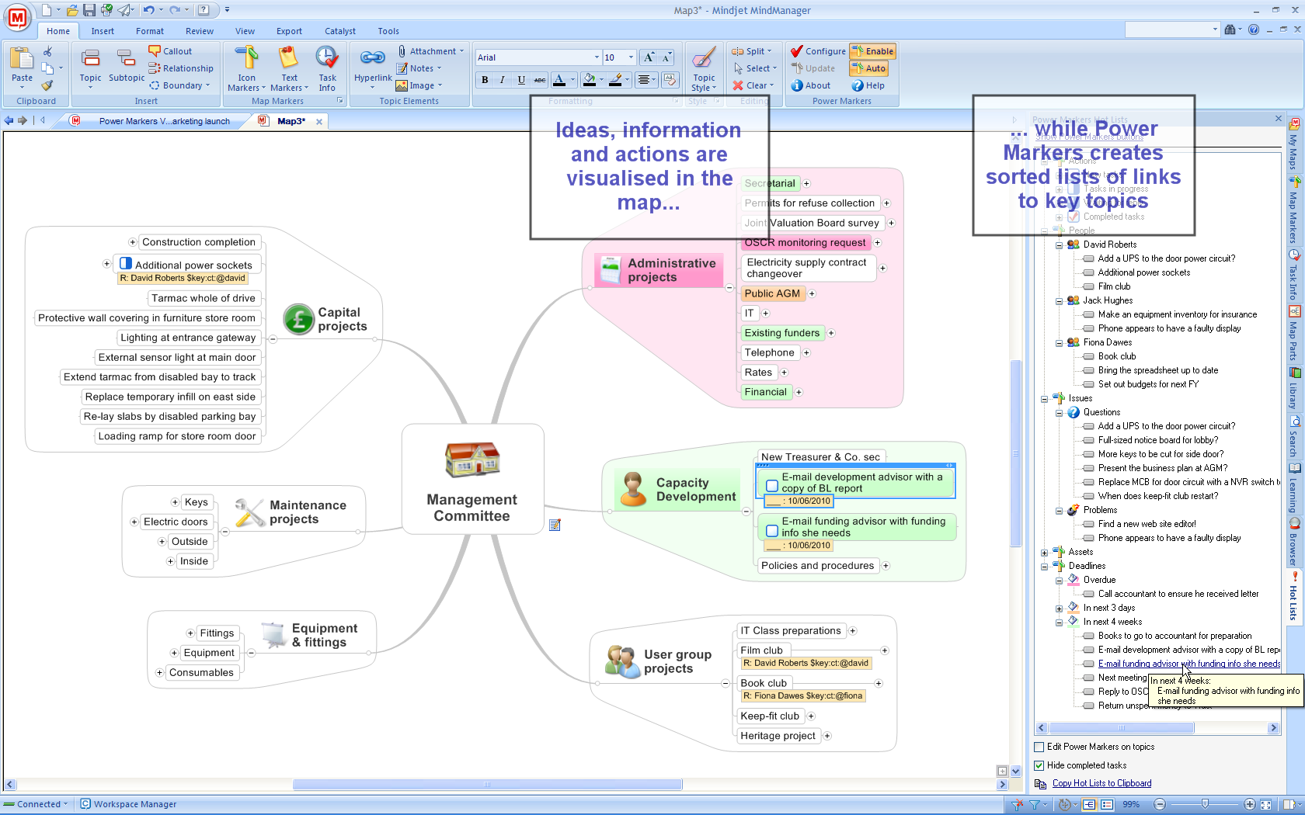
Task: Open the Insert ribbon tab
Action: 103,31
